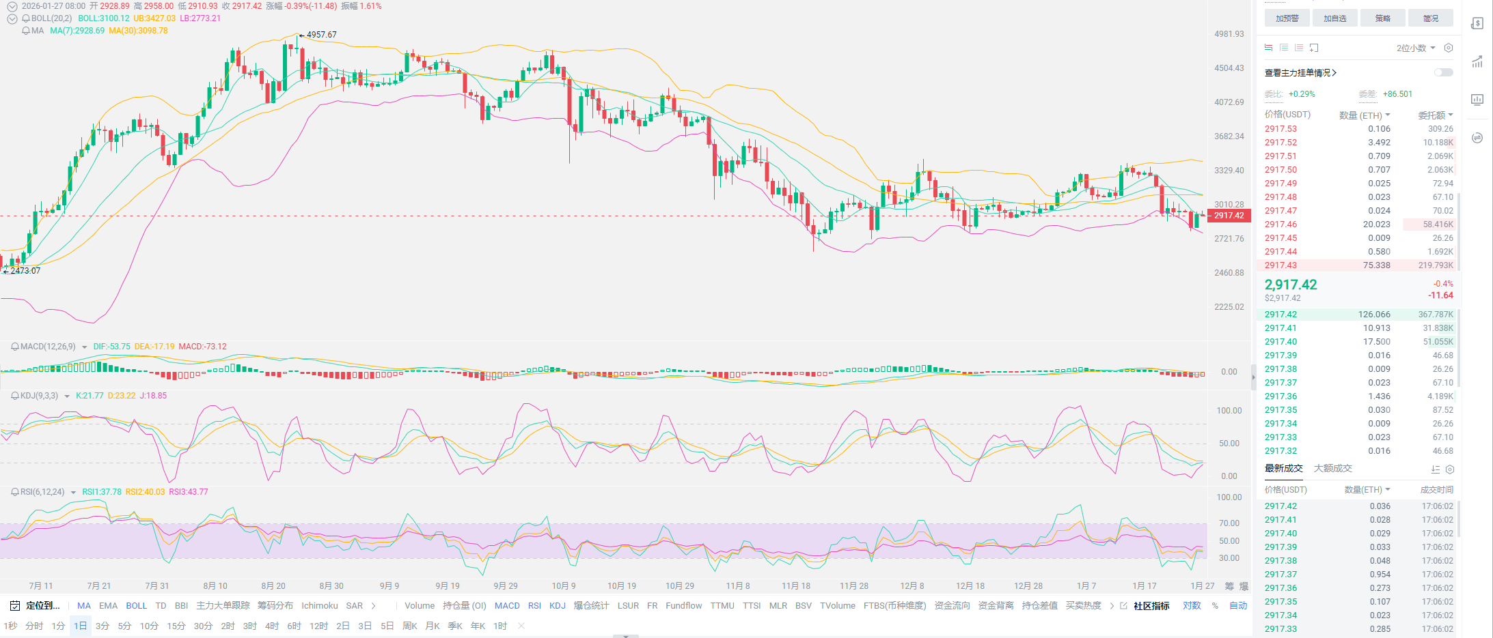Open the rising bar chart sidebar icon
Screen dimensions: 1493x638
1477,62
